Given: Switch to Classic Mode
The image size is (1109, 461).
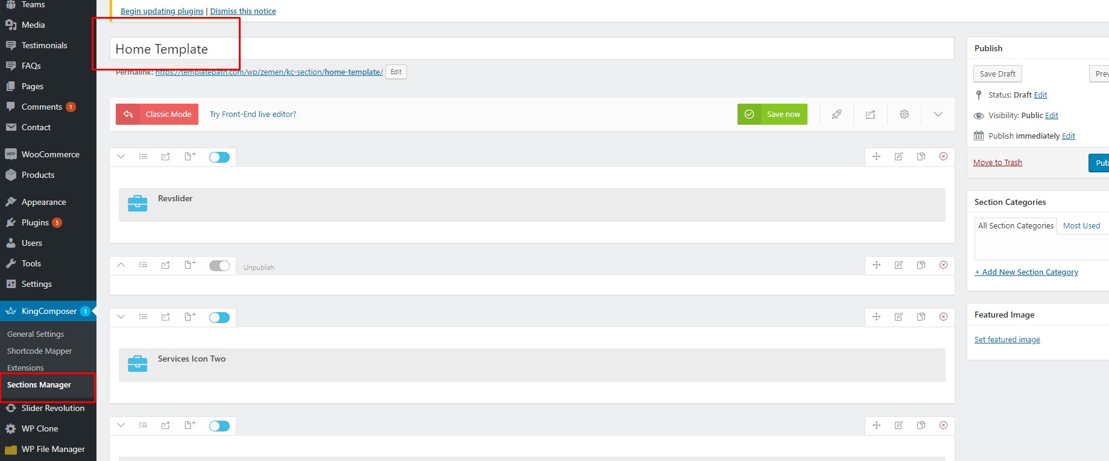Looking at the screenshot, I should tap(157, 114).
